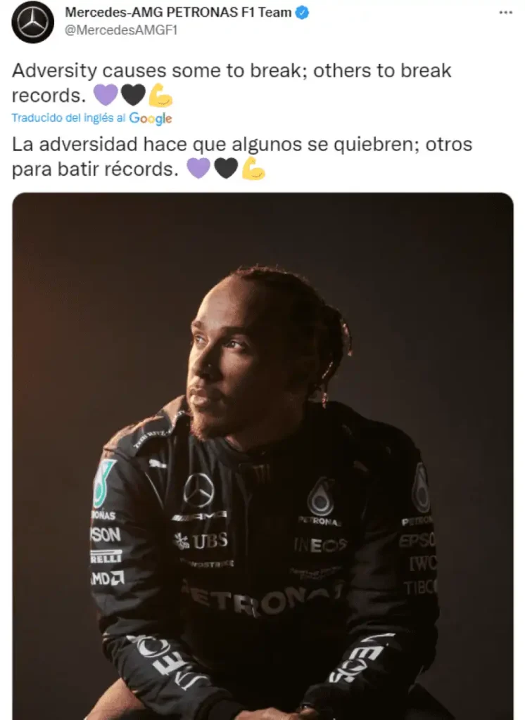Open the attached driver portrait photo
Image resolution: width=525 pixels, height=720 pixels.
[262, 456]
